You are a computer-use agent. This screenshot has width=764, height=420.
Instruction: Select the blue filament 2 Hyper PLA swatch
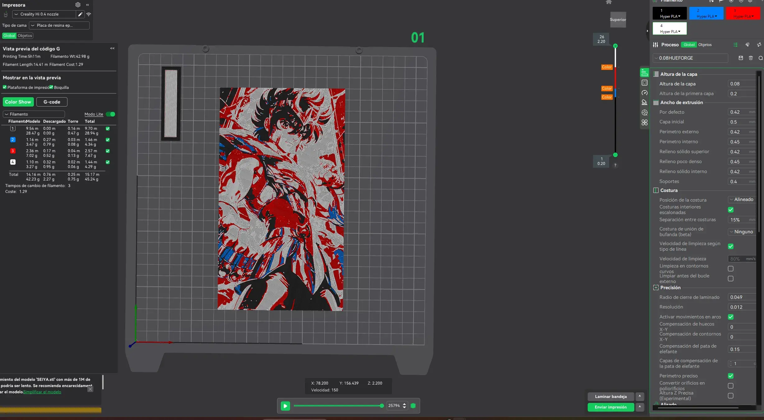706,13
